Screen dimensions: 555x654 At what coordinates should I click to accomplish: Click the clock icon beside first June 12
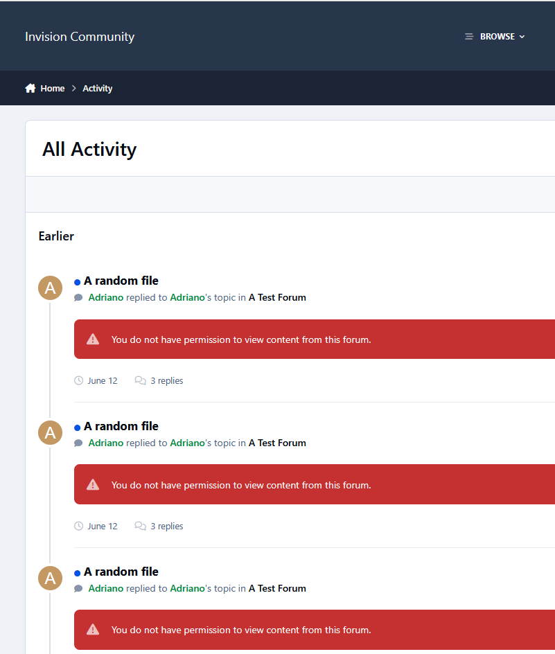pos(78,380)
